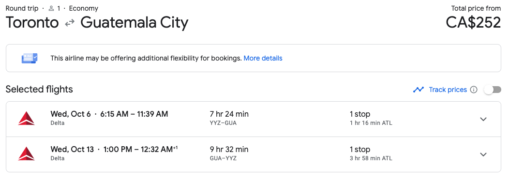Click the round-trip arrows between the cities
The height and width of the screenshot is (183, 509).
point(70,23)
